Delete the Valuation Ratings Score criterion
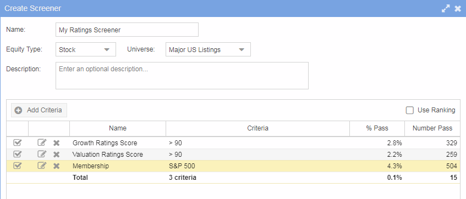This screenshot has height=199, width=466. pos(57,155)
